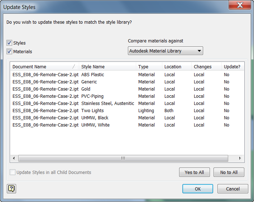Sort by Style Name column header
Image resolution: width=254 pixels, height=202 pixels.
(x=107, y=66)
